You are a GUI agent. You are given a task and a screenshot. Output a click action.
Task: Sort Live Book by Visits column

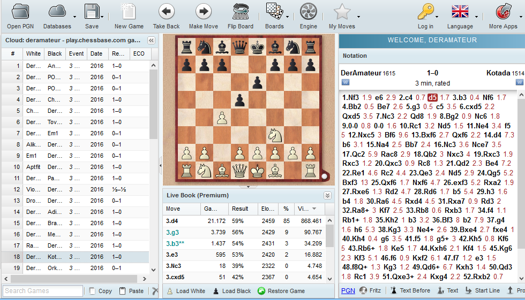(x=310, y=209)
